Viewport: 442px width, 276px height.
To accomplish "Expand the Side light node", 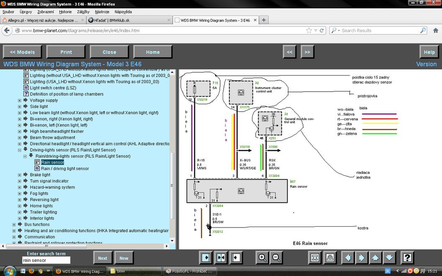I will pyautogui.click(x=19, y=107).
